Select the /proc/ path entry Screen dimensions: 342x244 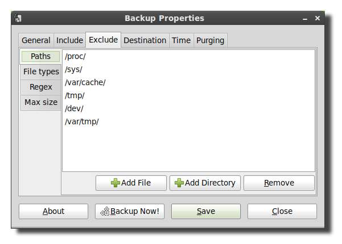(75, 56)
